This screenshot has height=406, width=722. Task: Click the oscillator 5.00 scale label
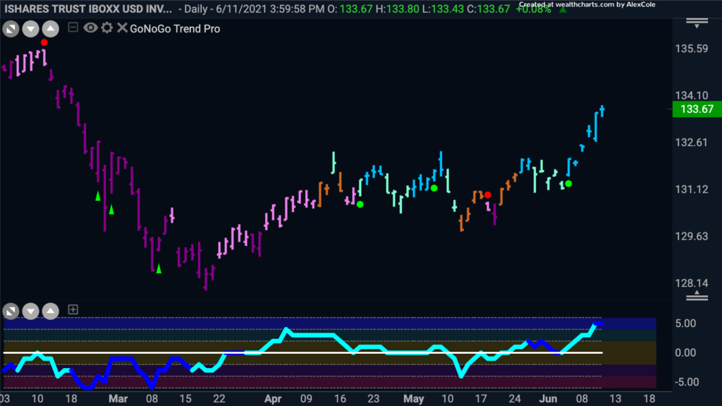click(685, 323)
